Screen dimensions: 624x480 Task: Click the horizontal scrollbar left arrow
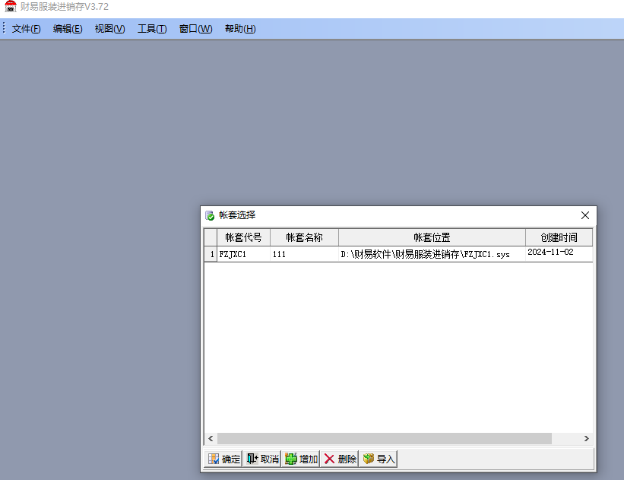click(x=211, y=439)
